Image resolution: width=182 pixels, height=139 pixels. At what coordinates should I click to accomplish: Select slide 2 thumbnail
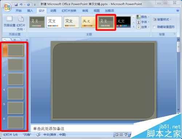click(15, 64)
